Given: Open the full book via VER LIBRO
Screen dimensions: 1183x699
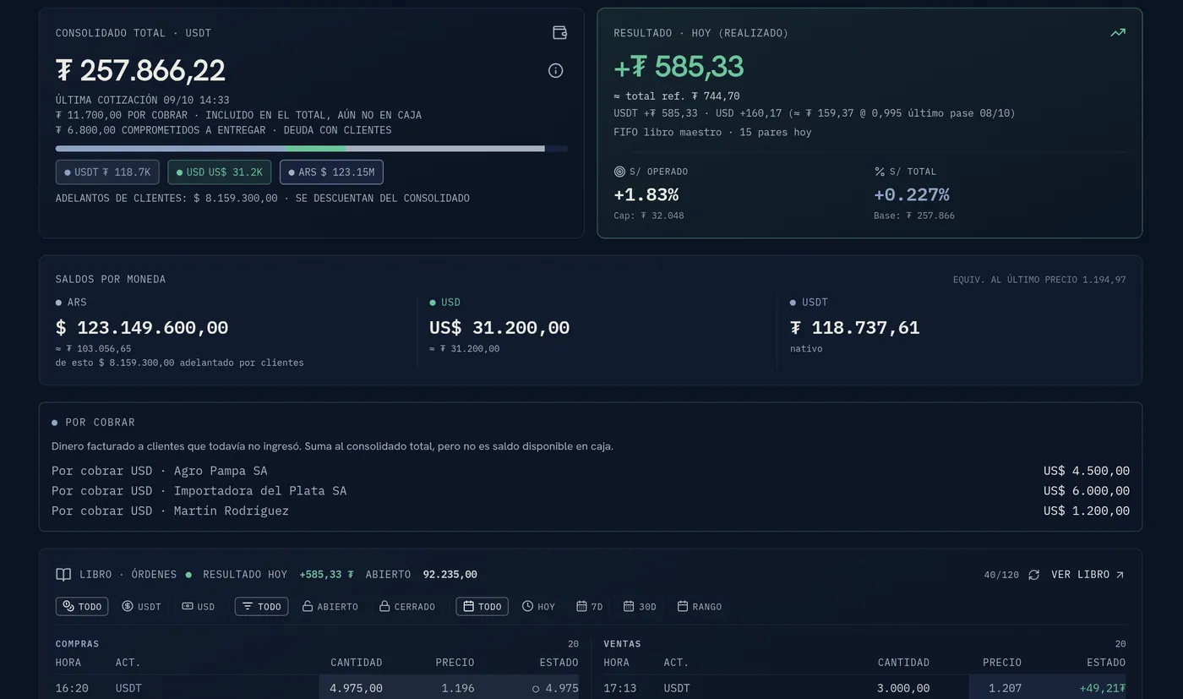Looking at the screenshot, I should pos(1088,575).
